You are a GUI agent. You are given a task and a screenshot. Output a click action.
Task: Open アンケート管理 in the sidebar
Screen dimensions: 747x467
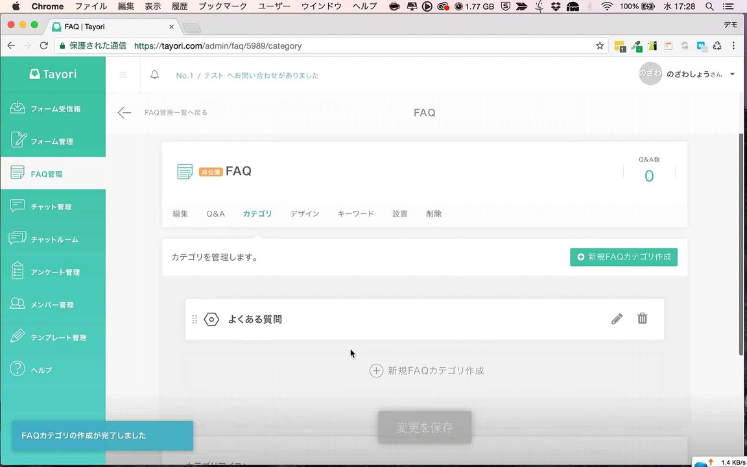(x=53, y=272)
